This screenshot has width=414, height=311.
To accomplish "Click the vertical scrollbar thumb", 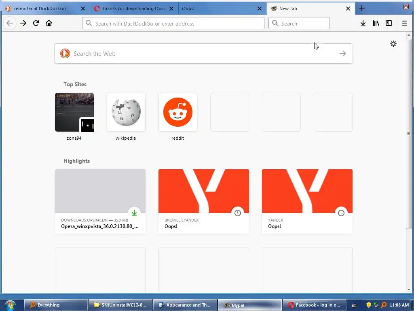I will [x=409, y=134].
